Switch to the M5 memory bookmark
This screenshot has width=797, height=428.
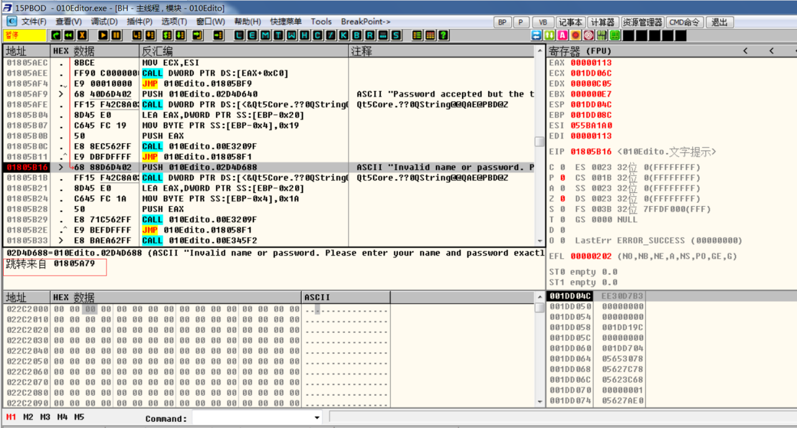tap(78, 417)
